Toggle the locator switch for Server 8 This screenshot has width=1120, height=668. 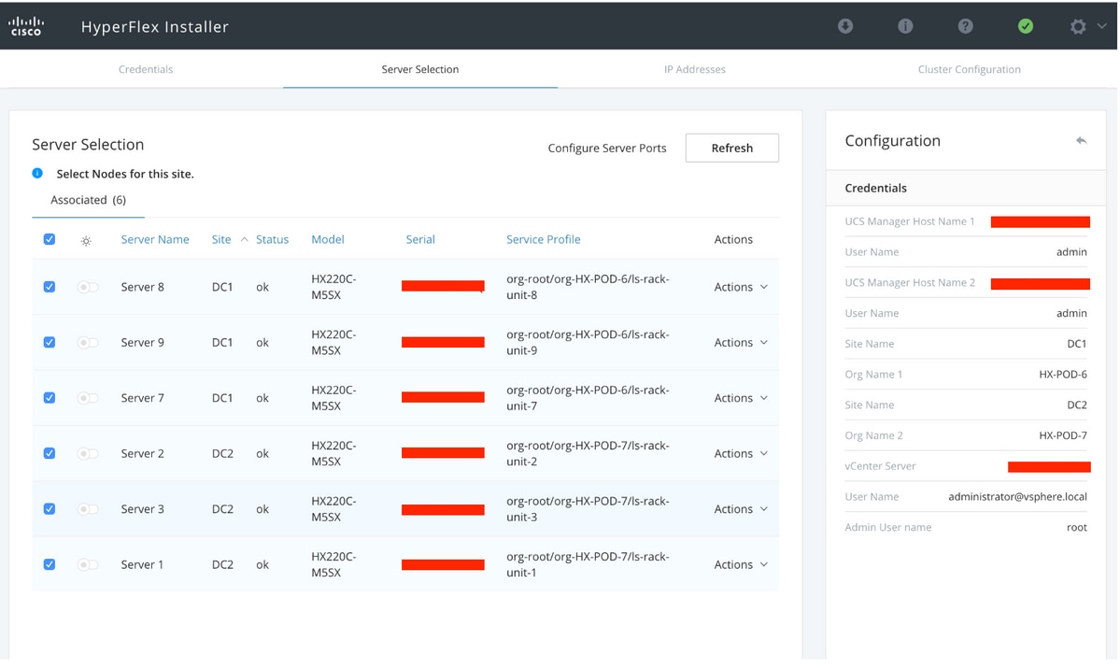point(87,287)
